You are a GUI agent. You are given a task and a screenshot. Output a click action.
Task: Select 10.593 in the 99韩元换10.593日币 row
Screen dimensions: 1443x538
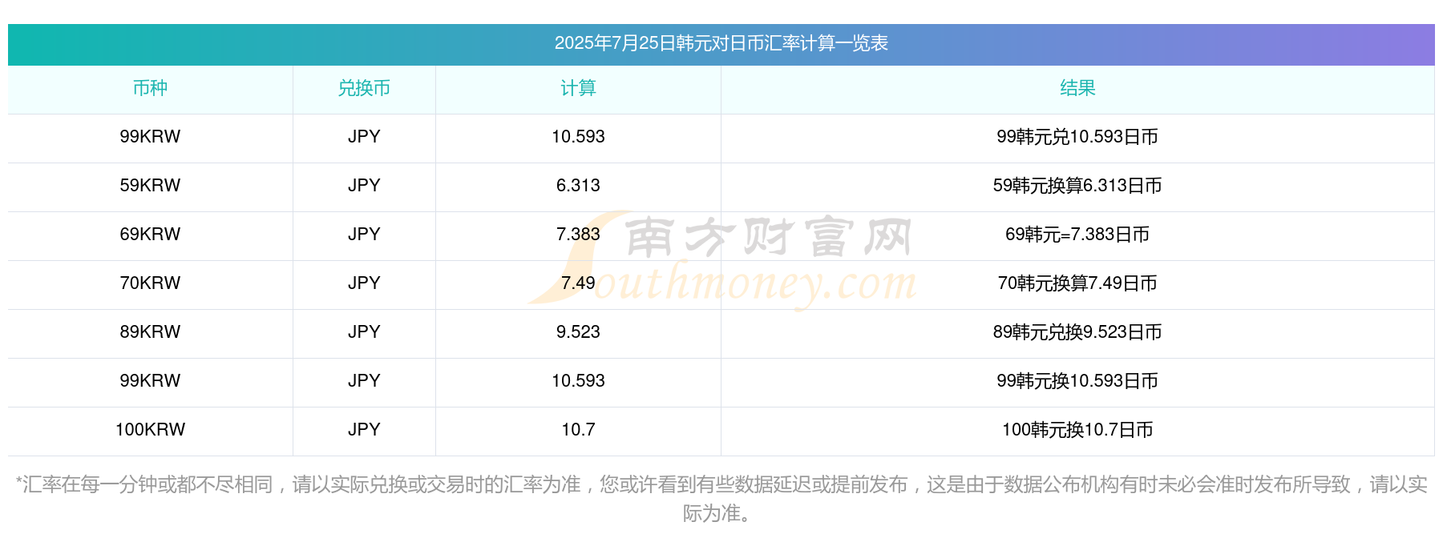click(x=578, y=381)
